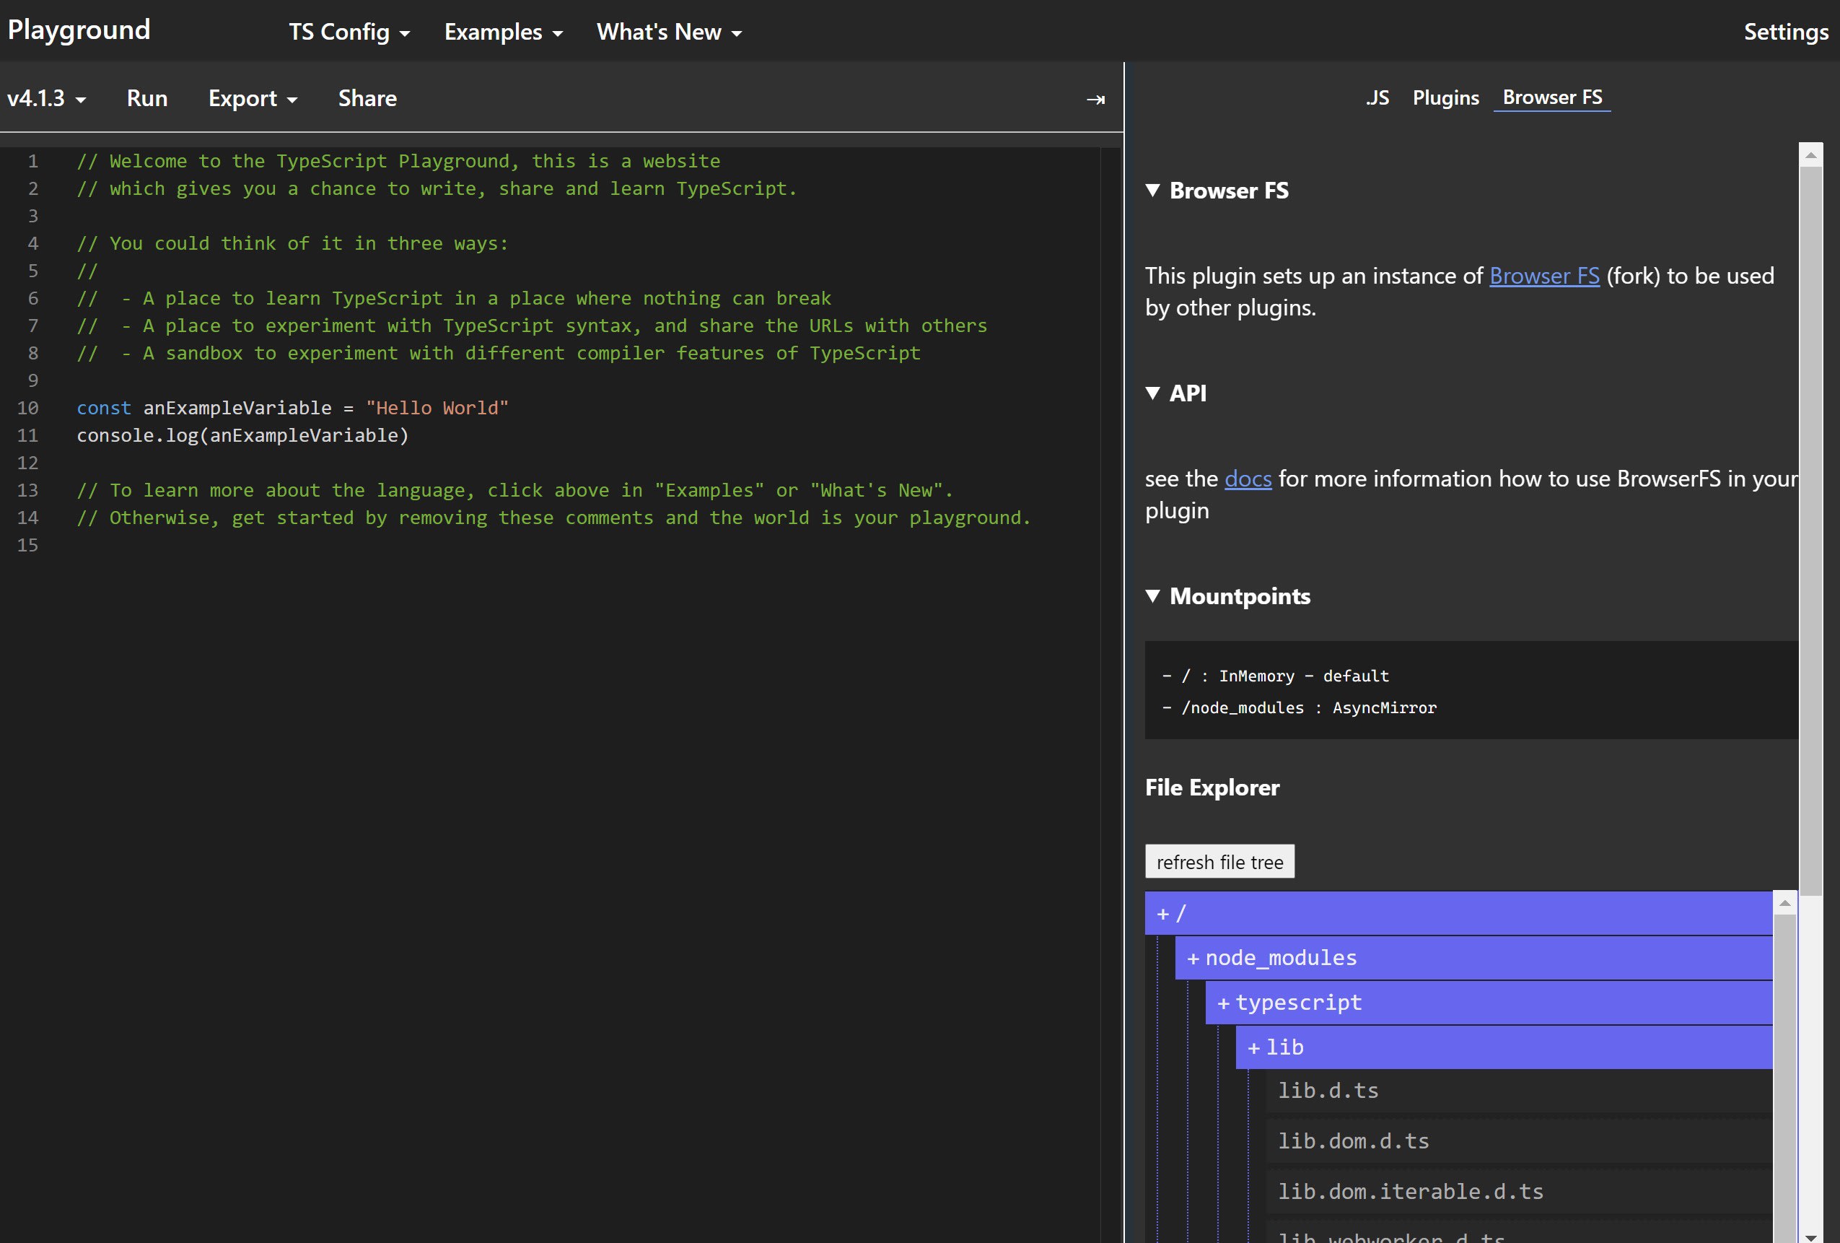Image resolution: width=1840 pixels, height=1243 pixels.
Task: Click the "Hello World" string in code
Action: point(437,408)
